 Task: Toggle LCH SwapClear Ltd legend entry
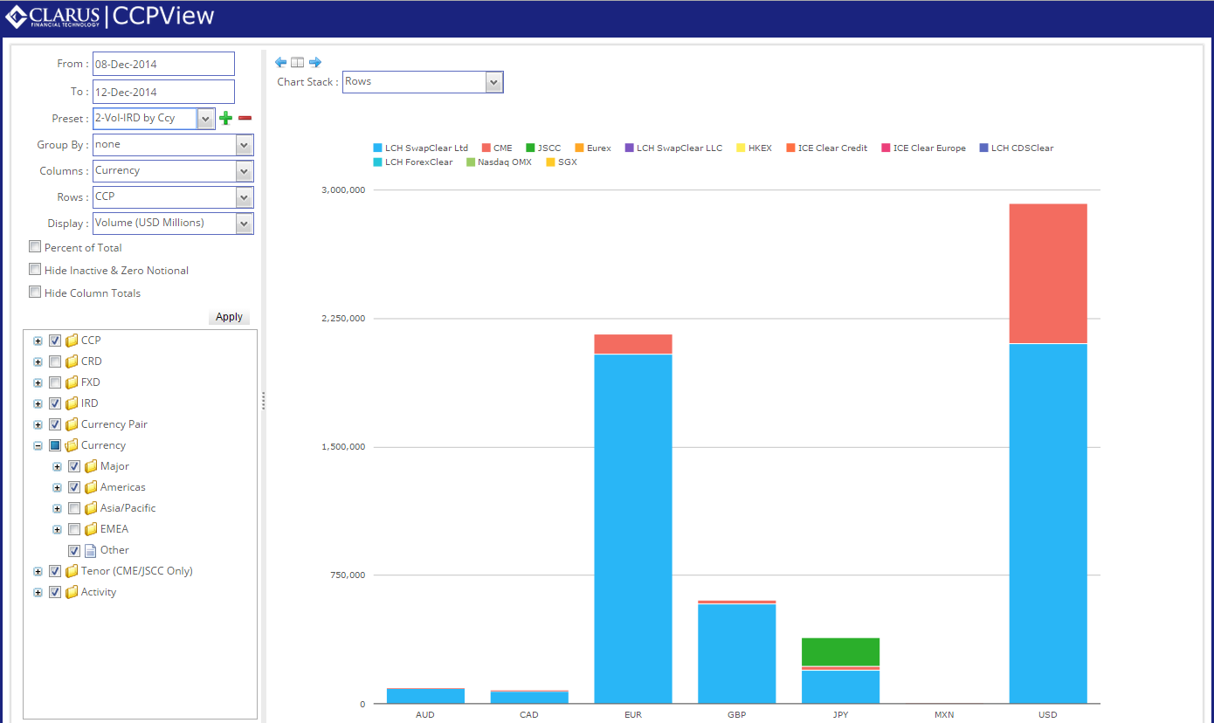point(420,148)
